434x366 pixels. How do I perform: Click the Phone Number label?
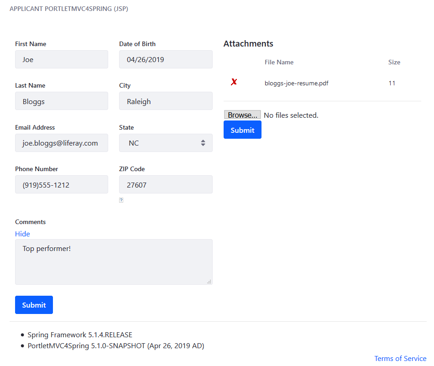37,169
